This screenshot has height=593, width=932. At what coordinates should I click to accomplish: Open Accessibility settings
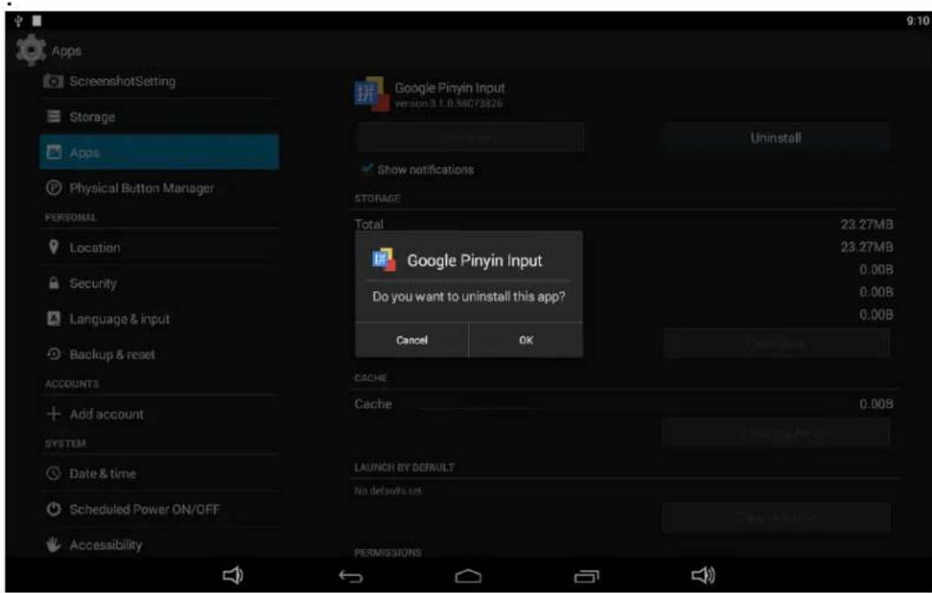pyautogui.click(x=159, y=545)
